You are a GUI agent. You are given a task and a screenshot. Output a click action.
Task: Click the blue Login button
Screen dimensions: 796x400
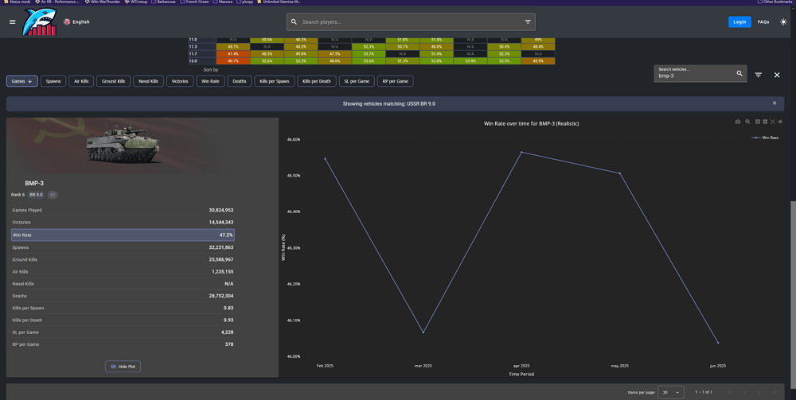739,21
